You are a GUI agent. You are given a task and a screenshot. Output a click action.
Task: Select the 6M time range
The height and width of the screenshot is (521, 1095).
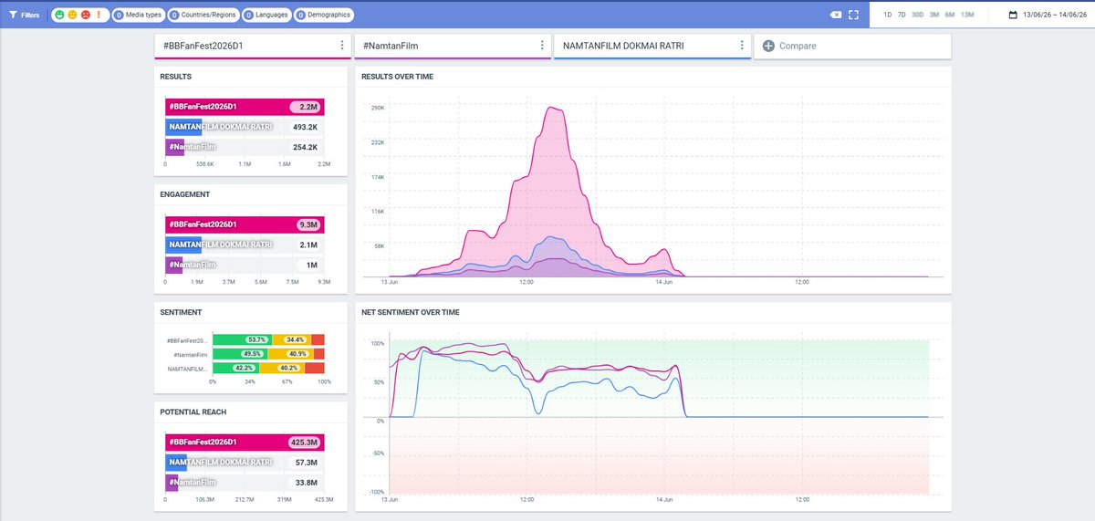click(950, 15)
